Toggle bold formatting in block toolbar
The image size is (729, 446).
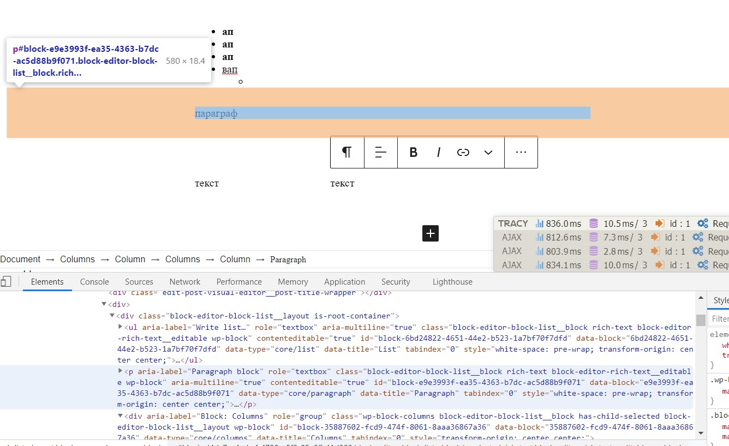(413, 153)
